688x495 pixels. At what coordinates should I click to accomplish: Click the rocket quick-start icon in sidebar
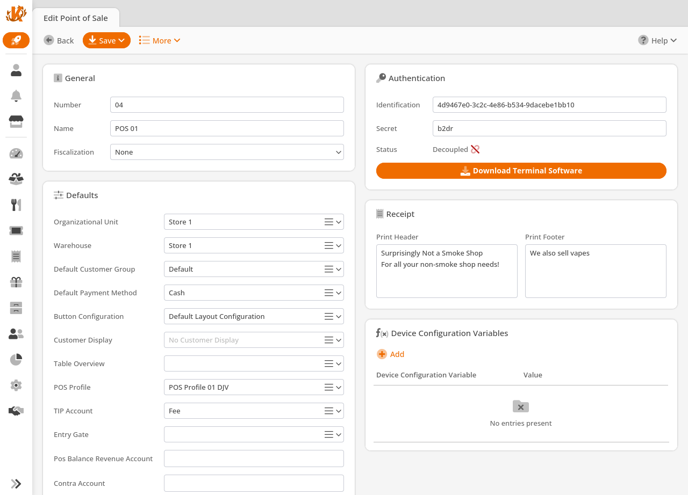pos(16,40)
